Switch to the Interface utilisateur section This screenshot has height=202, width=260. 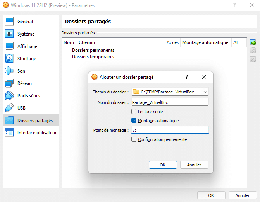point(37,133)
